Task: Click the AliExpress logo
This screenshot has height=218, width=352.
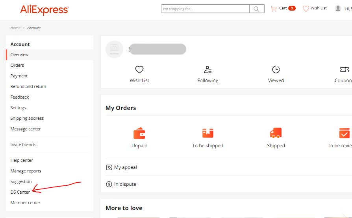Action: [x=44, y=10]
